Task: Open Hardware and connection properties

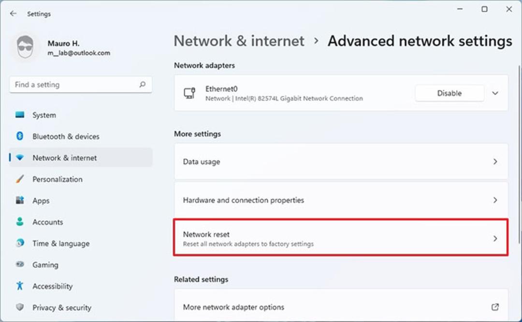Action: [x=341, y=200]
